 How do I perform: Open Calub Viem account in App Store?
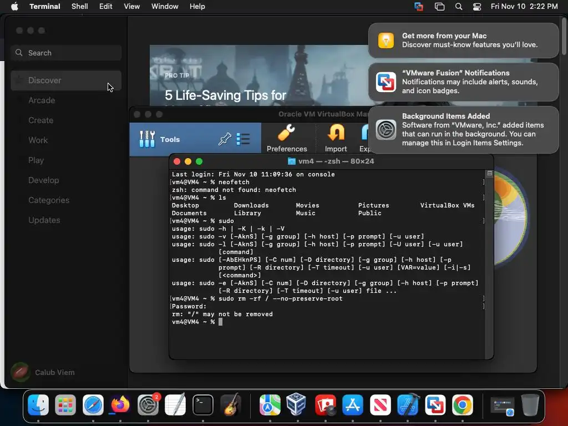(x=43, y=372)
